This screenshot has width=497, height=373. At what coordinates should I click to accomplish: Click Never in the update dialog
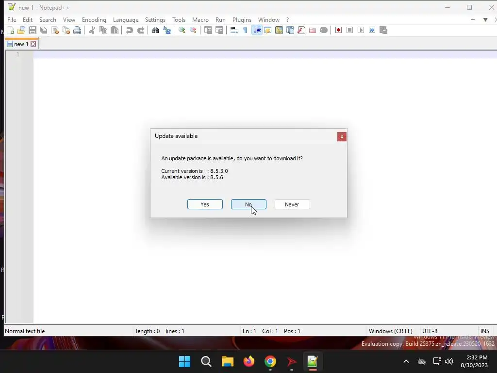(292, 204)
